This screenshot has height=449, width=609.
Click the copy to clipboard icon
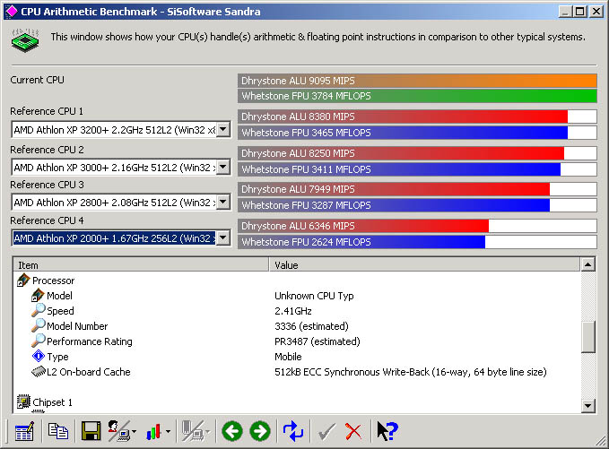pos(58,431)
